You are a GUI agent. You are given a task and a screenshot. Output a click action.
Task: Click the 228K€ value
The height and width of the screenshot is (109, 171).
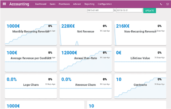point(68,26)
